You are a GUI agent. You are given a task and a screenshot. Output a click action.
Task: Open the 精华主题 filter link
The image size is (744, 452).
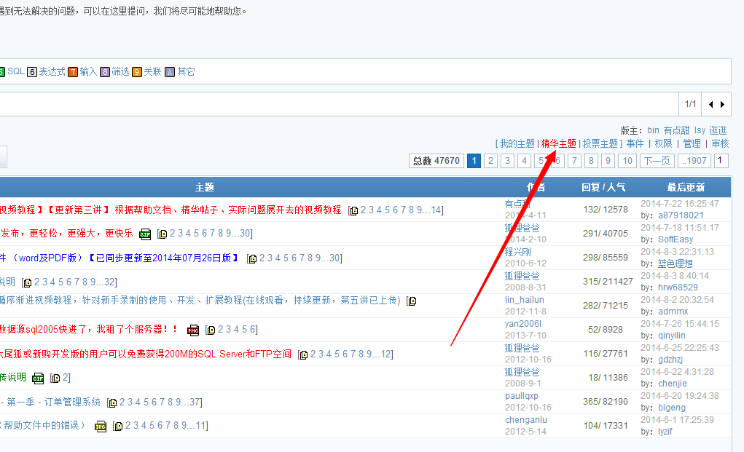[x=558, y=144]
